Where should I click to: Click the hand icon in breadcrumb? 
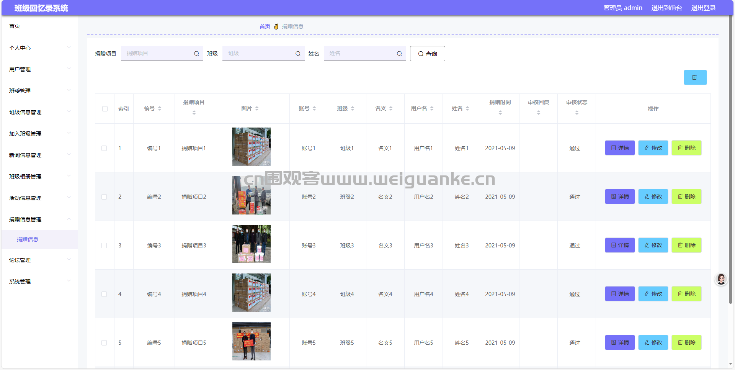[276, 26]
